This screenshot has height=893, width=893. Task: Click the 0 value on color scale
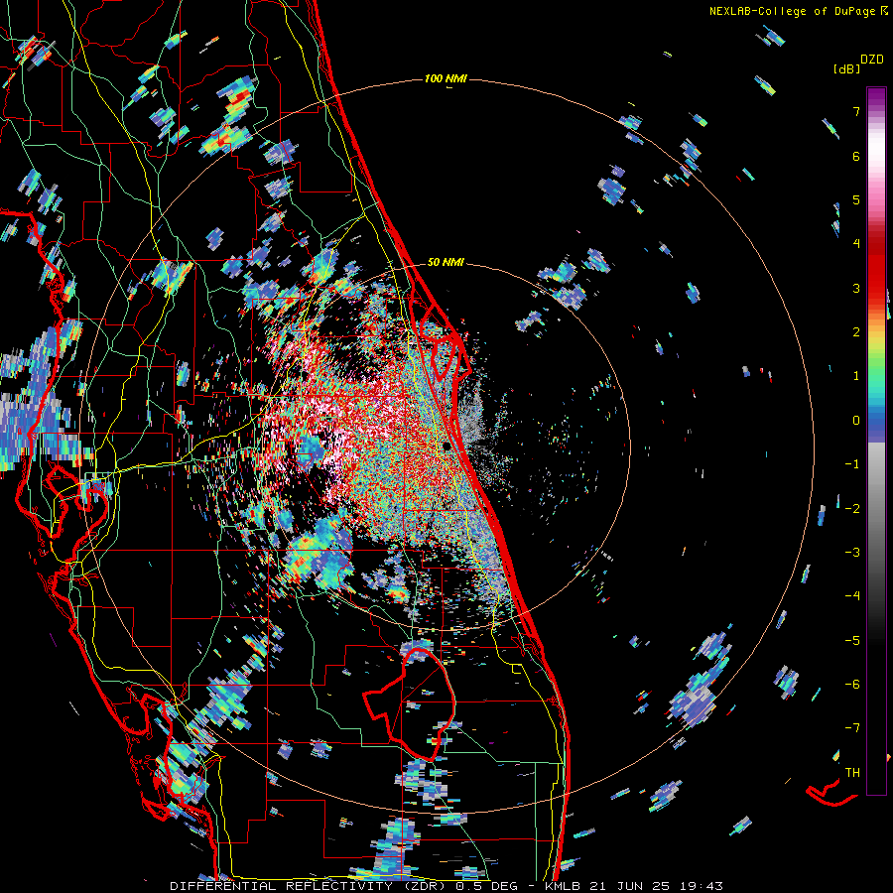tap(856, 421)
